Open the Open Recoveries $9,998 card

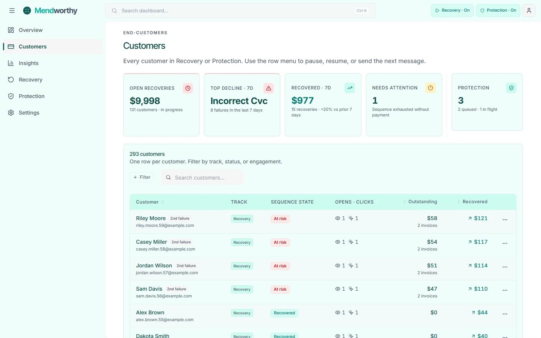coord(161,105)
